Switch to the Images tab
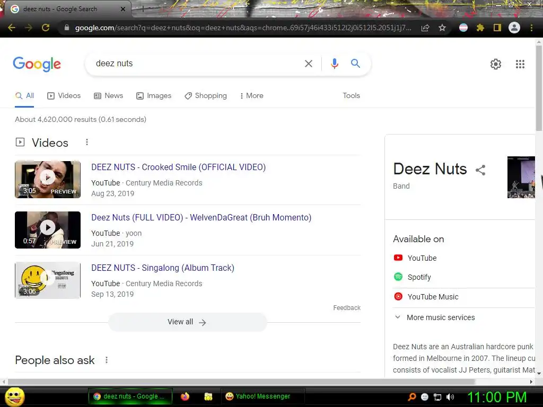Viewport: 543px width, 407px height. [x=154, y=95]
